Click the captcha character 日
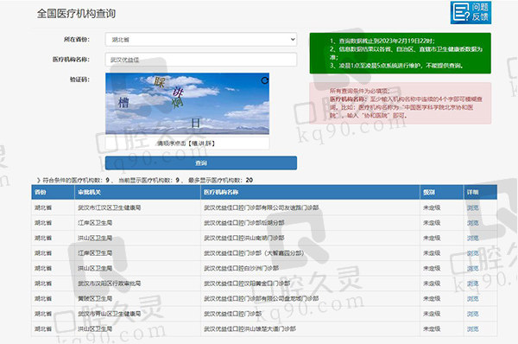The width and height of the screenshot is (518, 344). [196, 123]
